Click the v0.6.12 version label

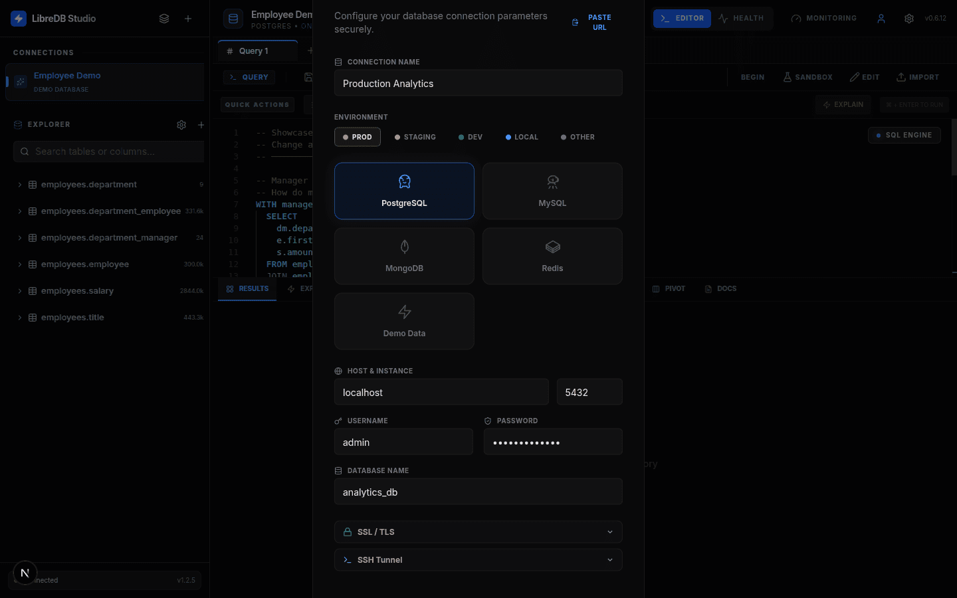[x=936, y=19]
